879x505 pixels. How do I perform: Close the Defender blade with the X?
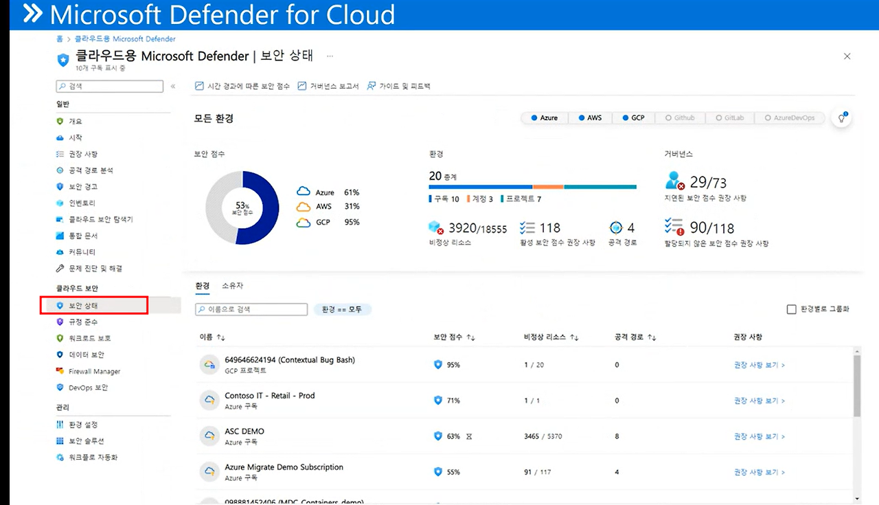847,56
